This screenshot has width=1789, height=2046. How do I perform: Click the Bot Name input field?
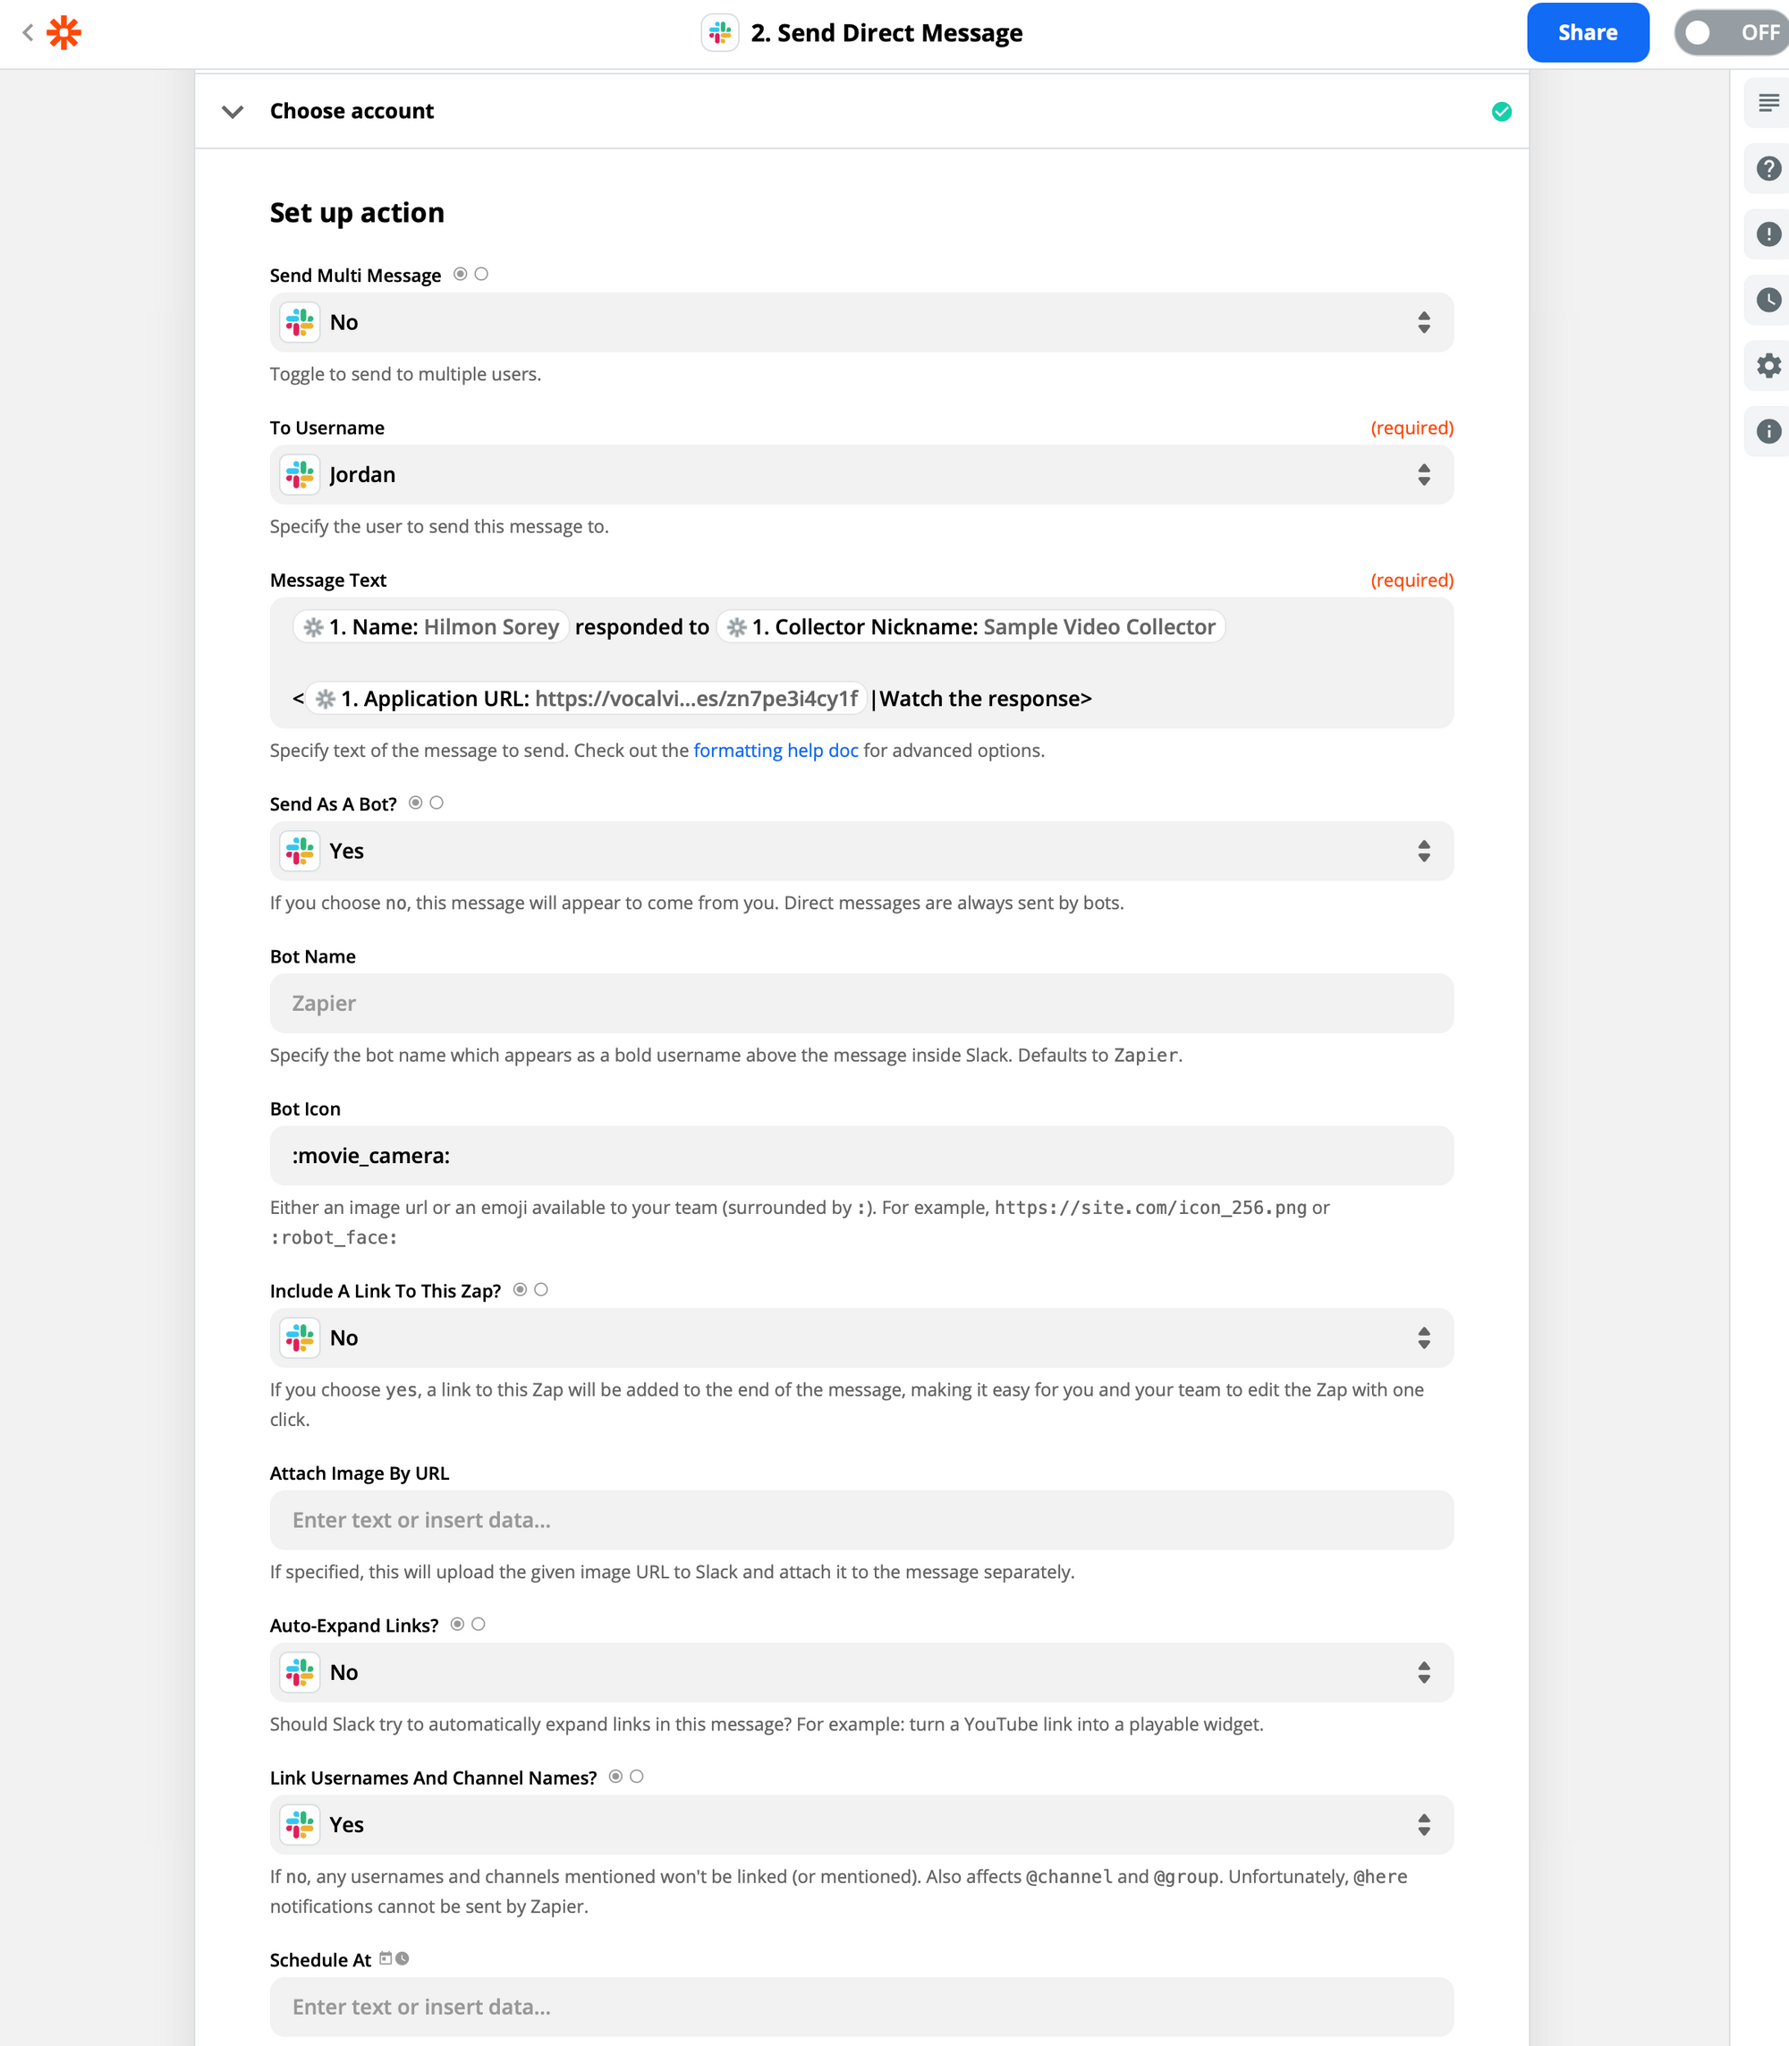(861, 1004)
